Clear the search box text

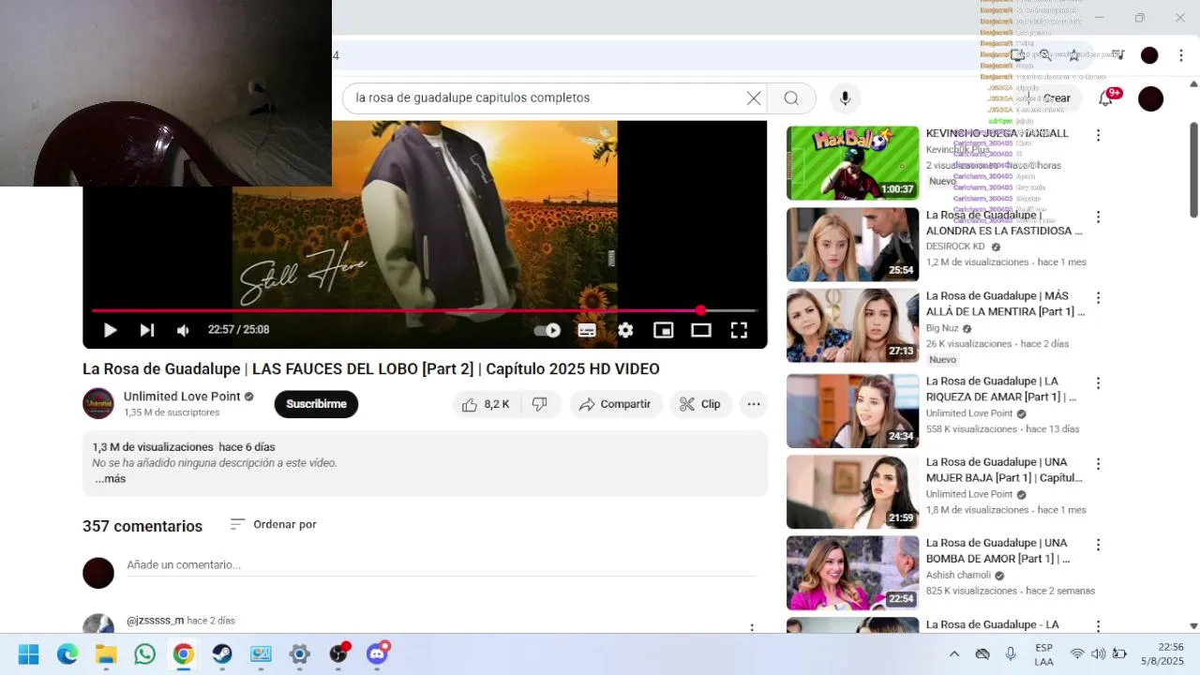click(x=754, y=97)
